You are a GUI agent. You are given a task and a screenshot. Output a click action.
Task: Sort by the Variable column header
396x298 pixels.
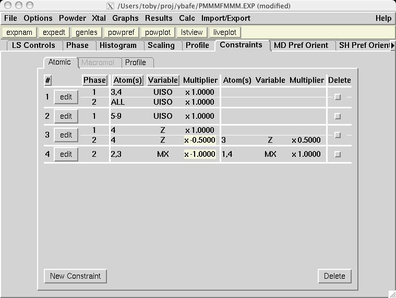[x=162, y=80]
